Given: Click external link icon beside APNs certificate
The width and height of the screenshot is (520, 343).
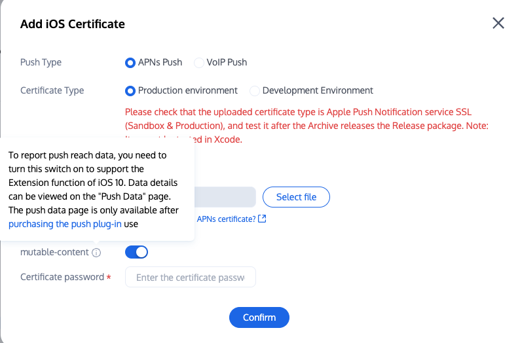Looking at the screenshot, I should (x=262, y=219).
